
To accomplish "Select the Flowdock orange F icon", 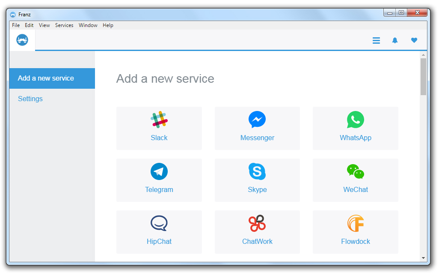I will point(355,223).
